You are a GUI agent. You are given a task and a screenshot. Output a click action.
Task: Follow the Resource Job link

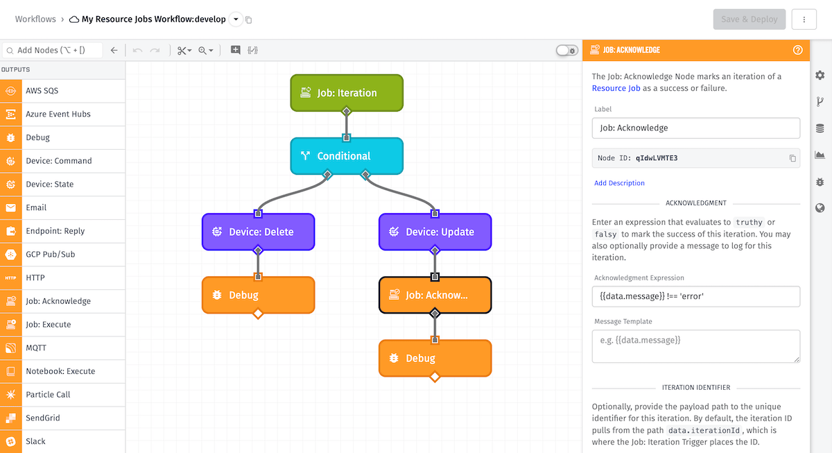pos(616,88)
